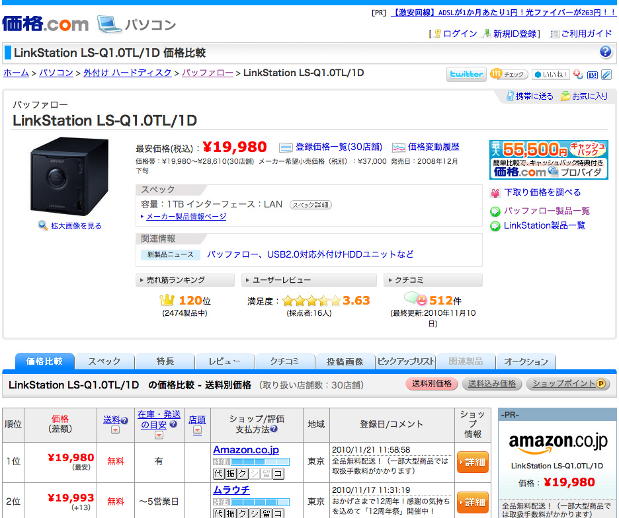This screenshot has height=518, width=619.
Task: Open the sort dropdown arrow under 店頭
Action: [x=197, y=430]
